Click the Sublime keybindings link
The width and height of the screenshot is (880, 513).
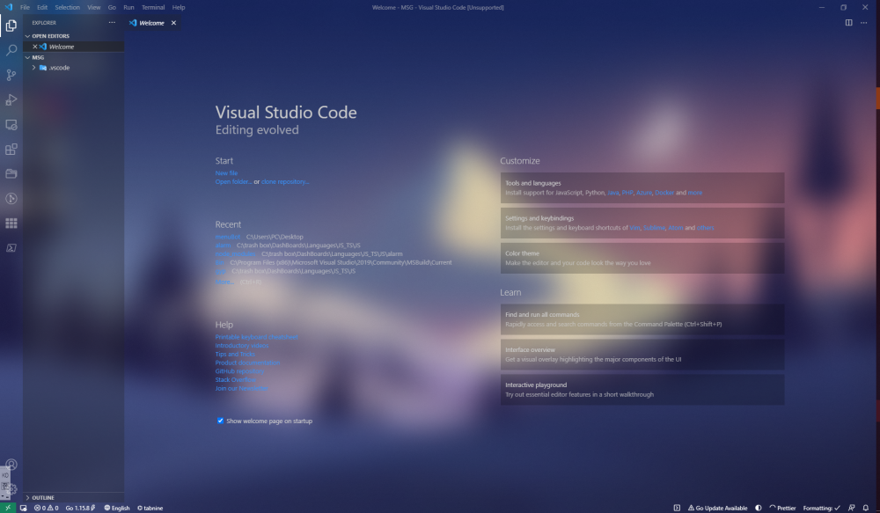654,228
